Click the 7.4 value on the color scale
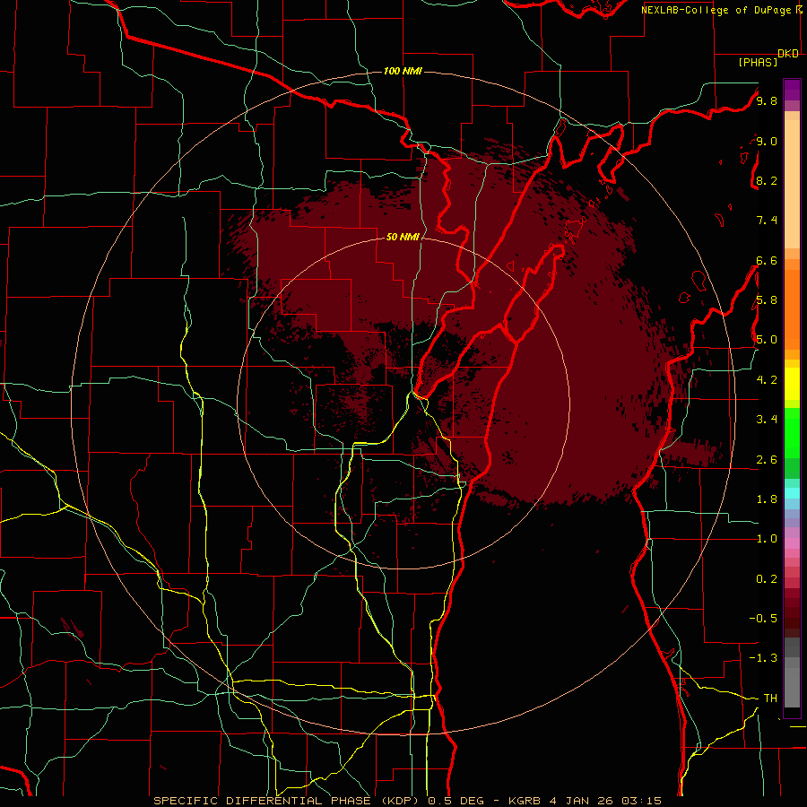The image size is (807, 807). click(767, 221)
